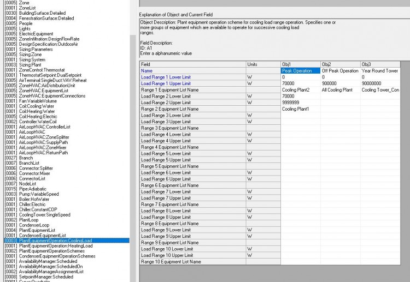Click the 'Year Round Tower' name cell
The width and height of the screenshot is (410, 282).
tap(379, 71)
